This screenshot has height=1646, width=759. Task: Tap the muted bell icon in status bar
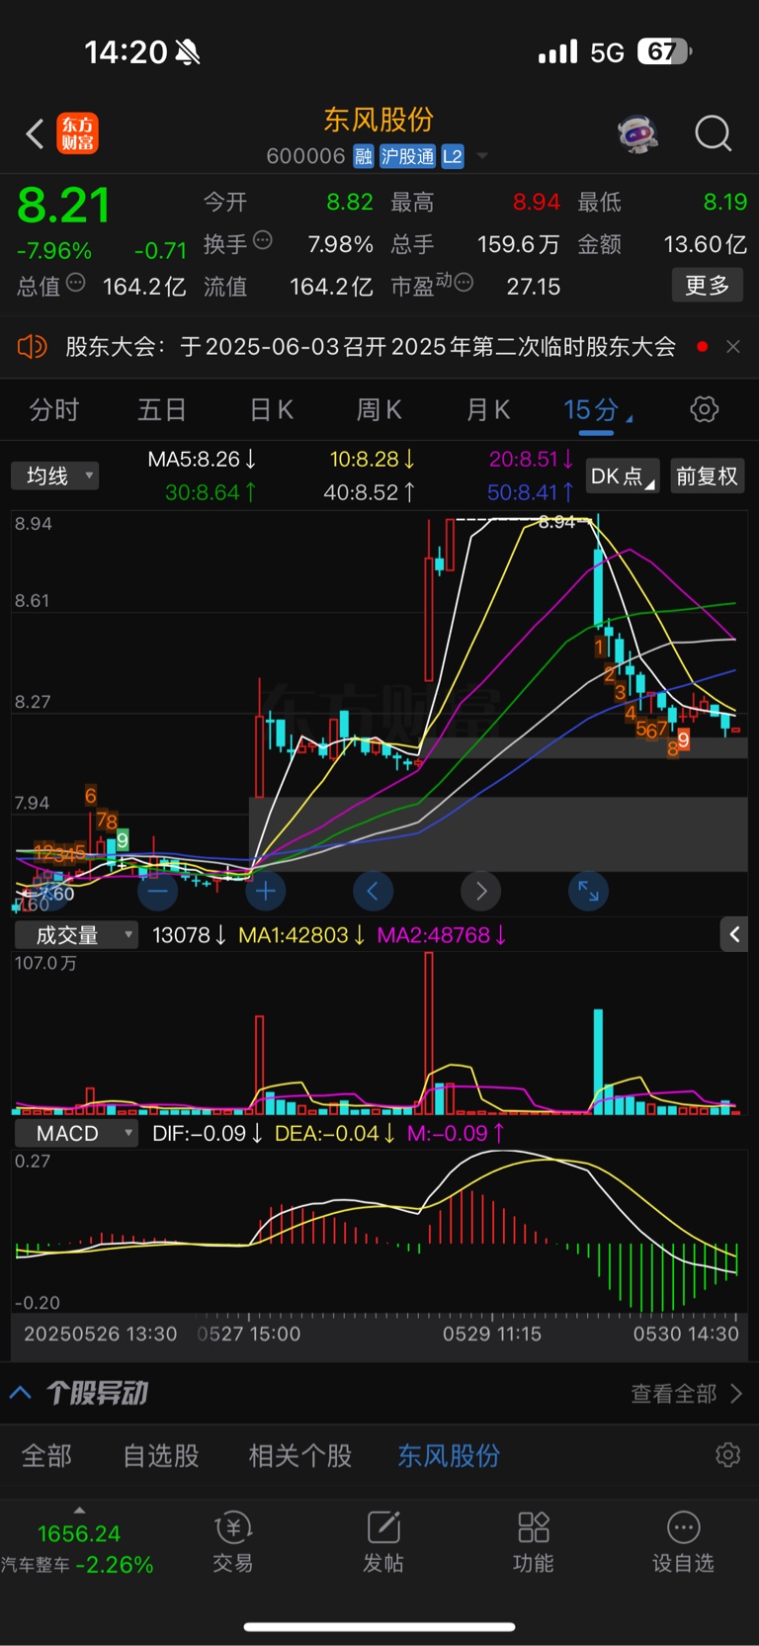pos(188,52)
